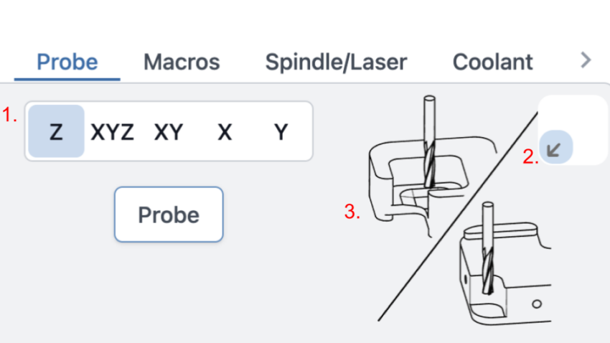Click the diagonal divider between probe diagrams
Image resolution: width=610 pixels, height=343 pixels.
pos(458,216)
